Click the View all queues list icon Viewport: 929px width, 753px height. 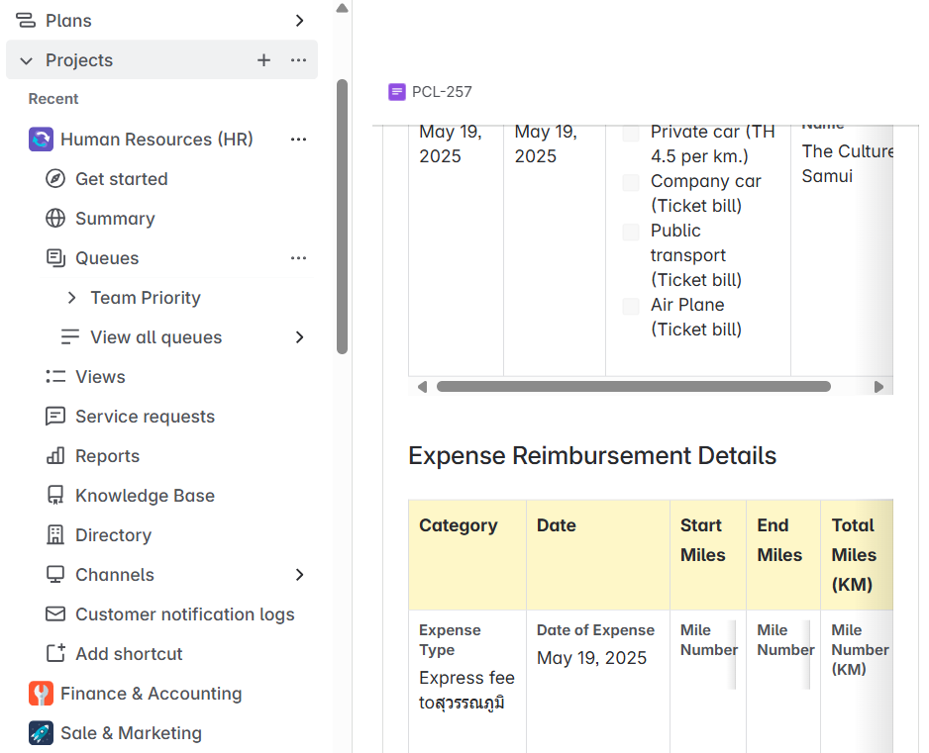(x=70, y=336)
